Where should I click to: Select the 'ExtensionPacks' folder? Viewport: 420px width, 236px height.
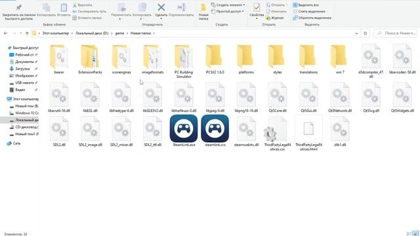point(91,60)
